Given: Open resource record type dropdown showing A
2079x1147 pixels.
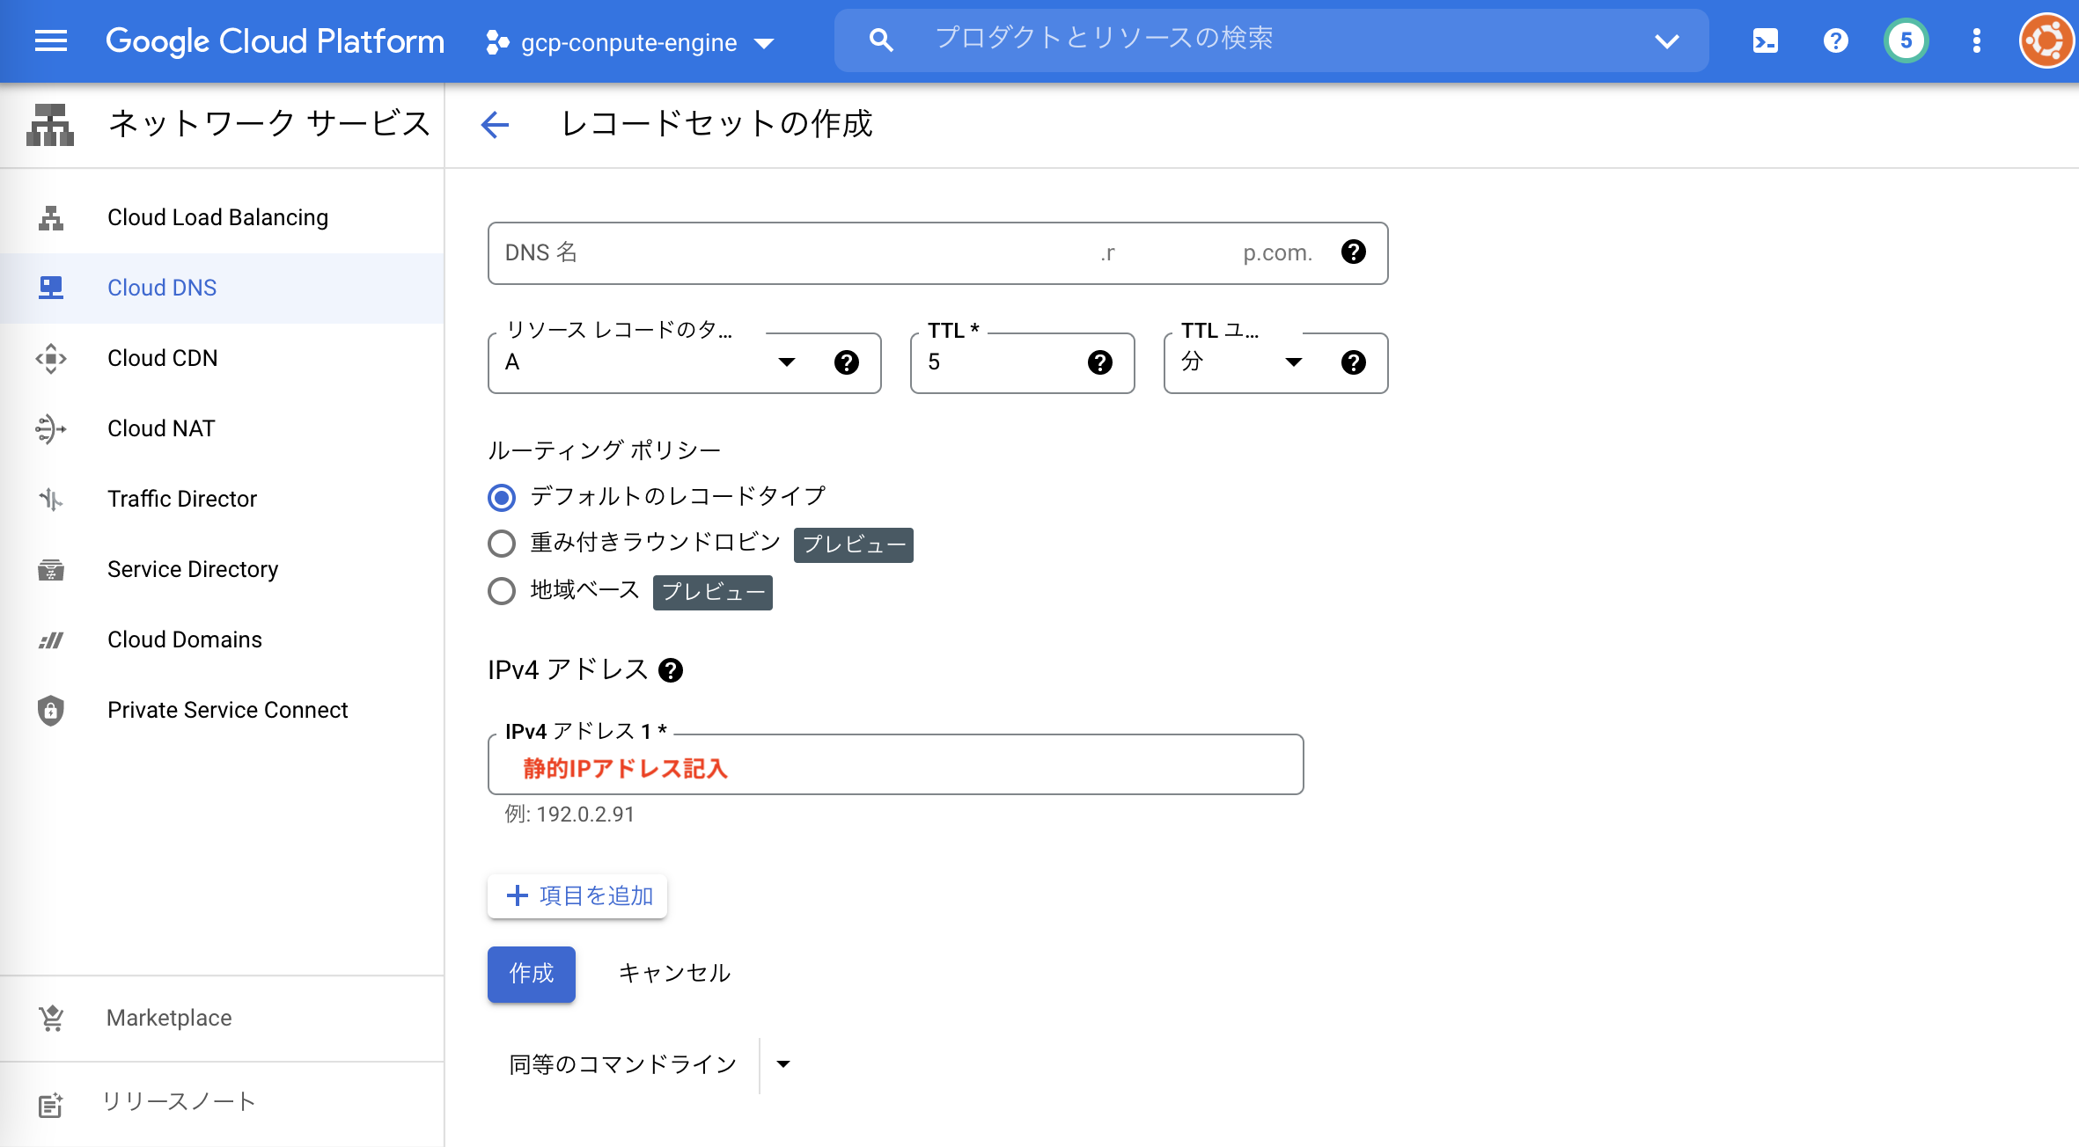Looking at the screenshot, I should 651,362.
